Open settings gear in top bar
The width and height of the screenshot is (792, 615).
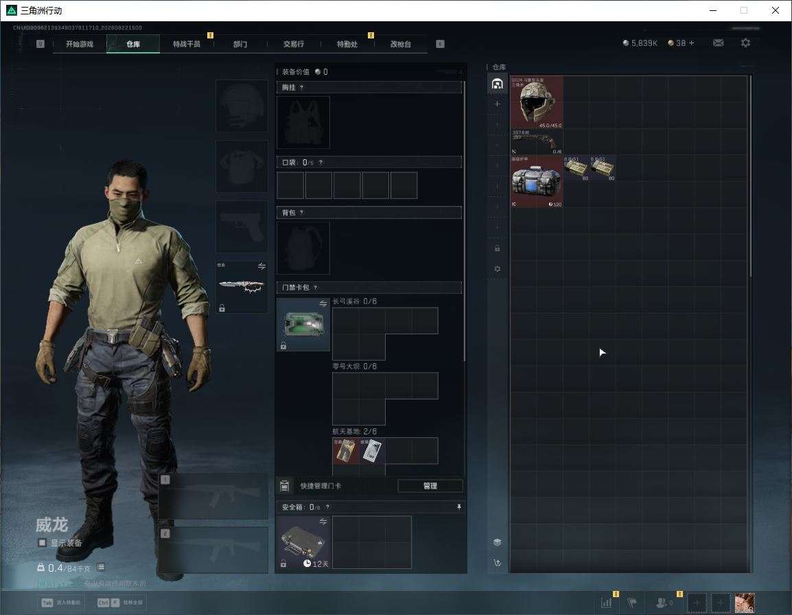(x=745, y=43)
